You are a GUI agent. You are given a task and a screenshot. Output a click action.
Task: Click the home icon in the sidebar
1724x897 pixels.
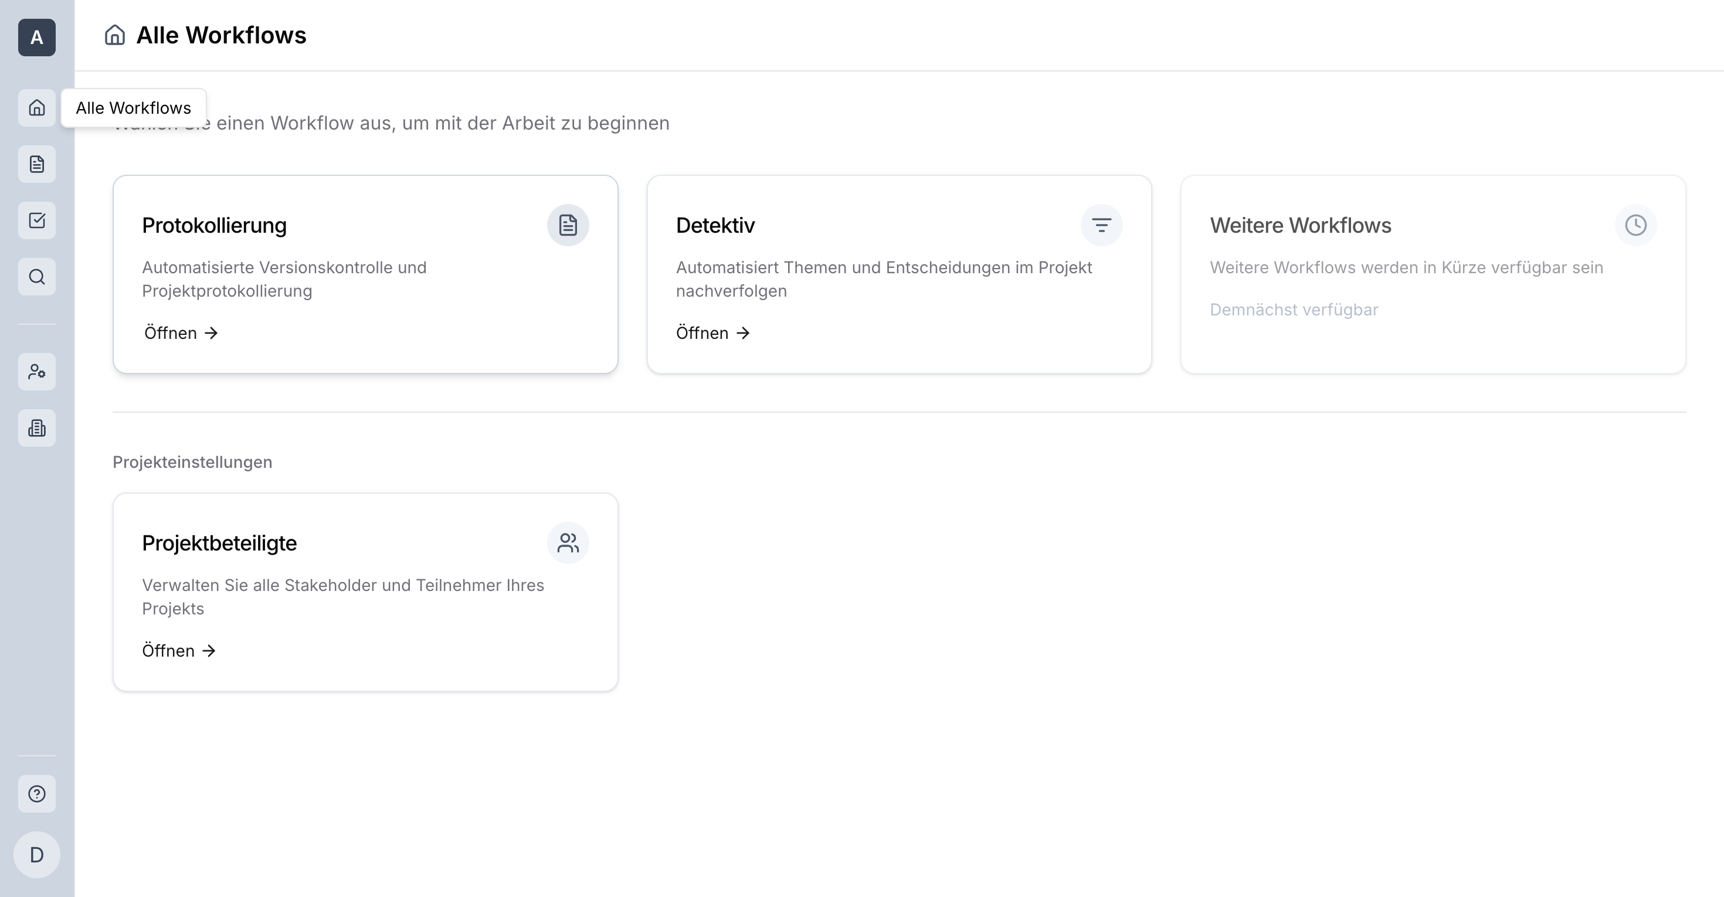(37, 108)
